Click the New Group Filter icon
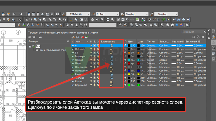216x121 pixels. [34, 37]
